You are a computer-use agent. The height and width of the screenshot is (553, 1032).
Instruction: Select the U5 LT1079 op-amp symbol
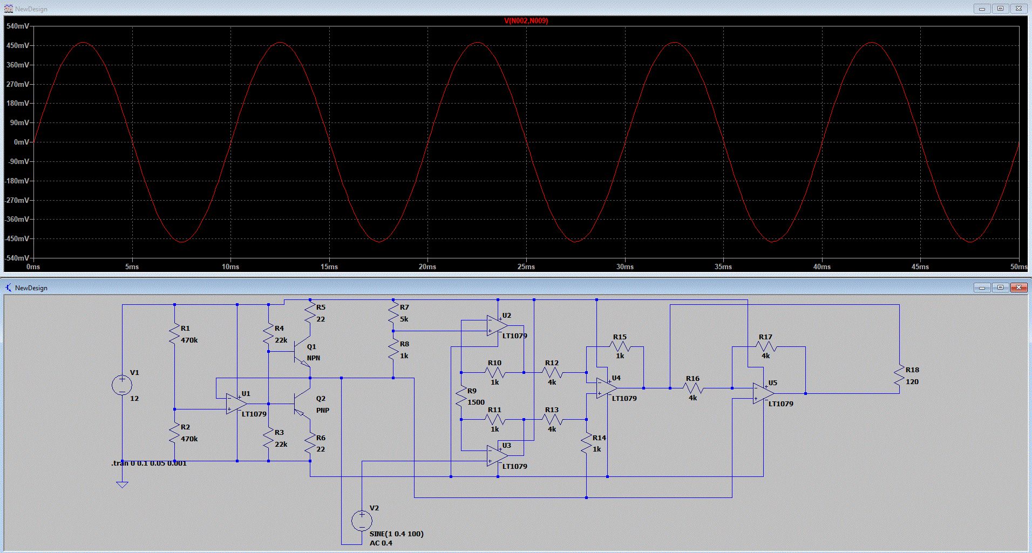pos(763,393)
